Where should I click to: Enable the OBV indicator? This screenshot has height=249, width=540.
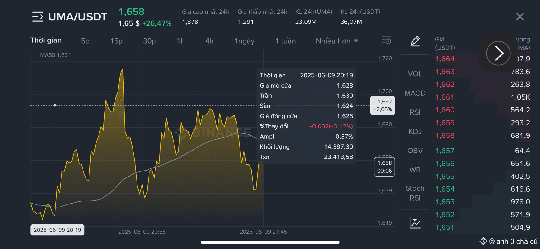415,151
